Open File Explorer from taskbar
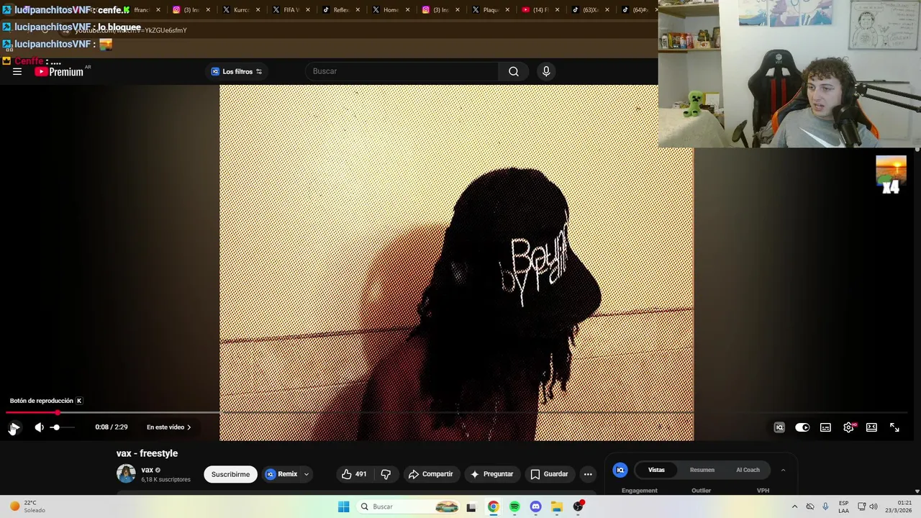The width and height of the screenshot is (921, 518). click(557, 506)
